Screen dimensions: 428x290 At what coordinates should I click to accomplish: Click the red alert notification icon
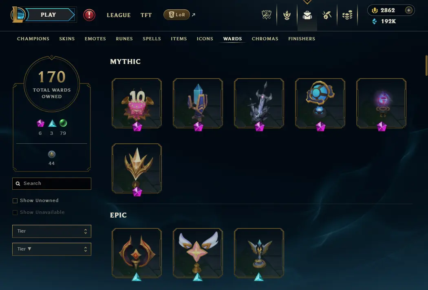[89, 15]
